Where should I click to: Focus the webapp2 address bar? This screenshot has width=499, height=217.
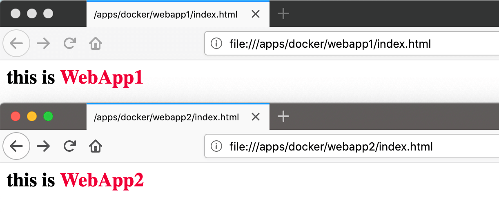[x=352, y=146]
